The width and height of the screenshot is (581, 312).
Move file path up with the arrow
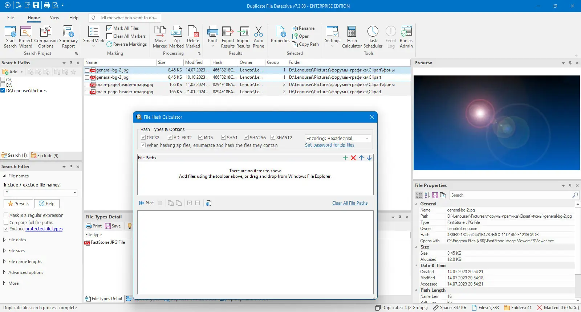point(361,158)
